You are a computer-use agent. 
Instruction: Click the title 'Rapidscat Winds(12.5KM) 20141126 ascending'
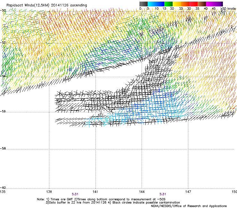point(47,5)
